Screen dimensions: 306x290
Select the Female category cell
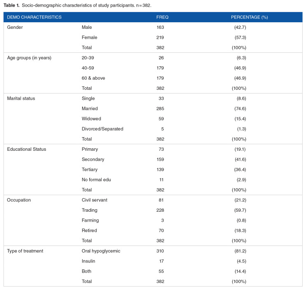89,37
